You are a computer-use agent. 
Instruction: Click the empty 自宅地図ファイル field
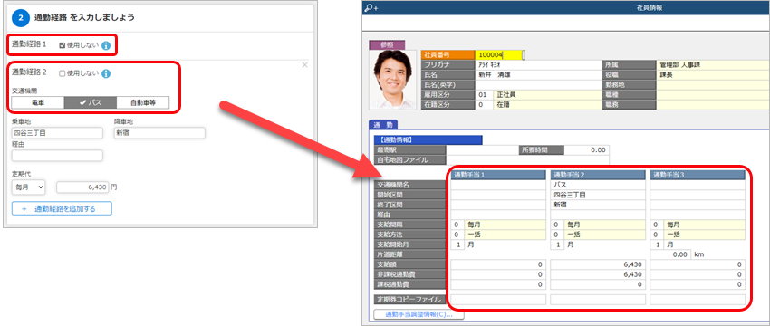[527, 159]
